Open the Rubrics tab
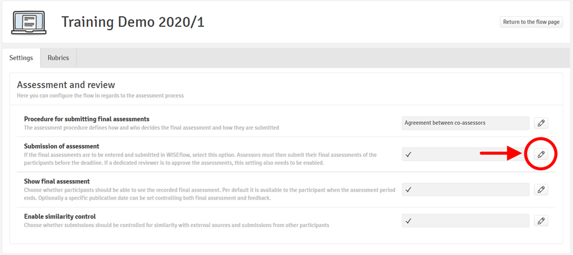Screen dimensions: 573x255 (x=58, y=58)
